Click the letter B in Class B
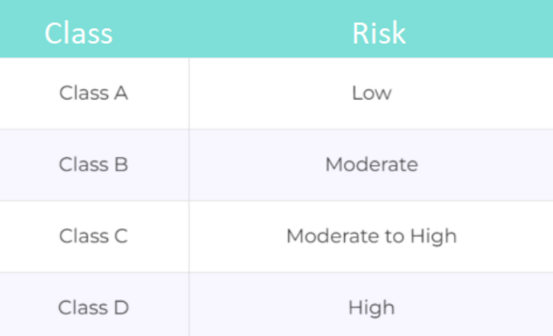 [120, 165]
